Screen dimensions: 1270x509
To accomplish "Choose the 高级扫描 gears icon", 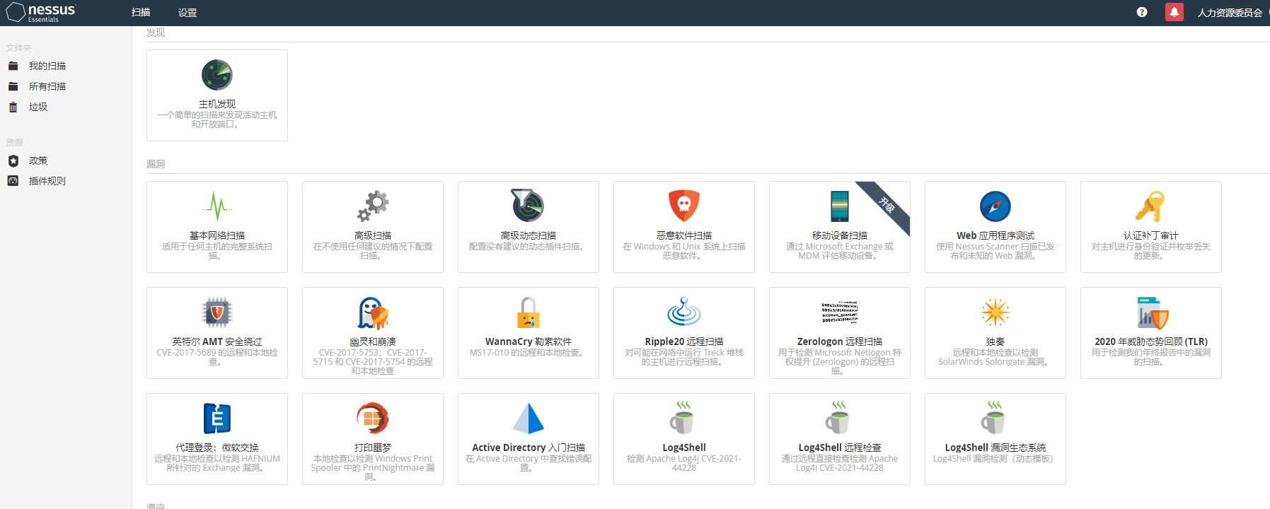I will coord(373,206).
